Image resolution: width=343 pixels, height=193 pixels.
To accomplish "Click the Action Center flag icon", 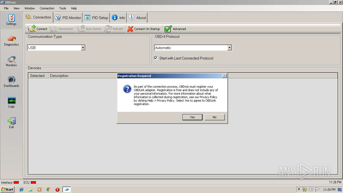I will click(x=318, y=190).
